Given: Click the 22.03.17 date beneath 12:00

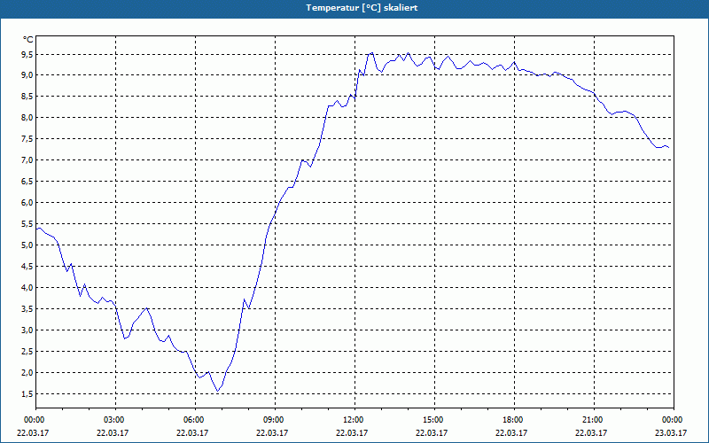Looking at the screenshot, I should [351, 433].
